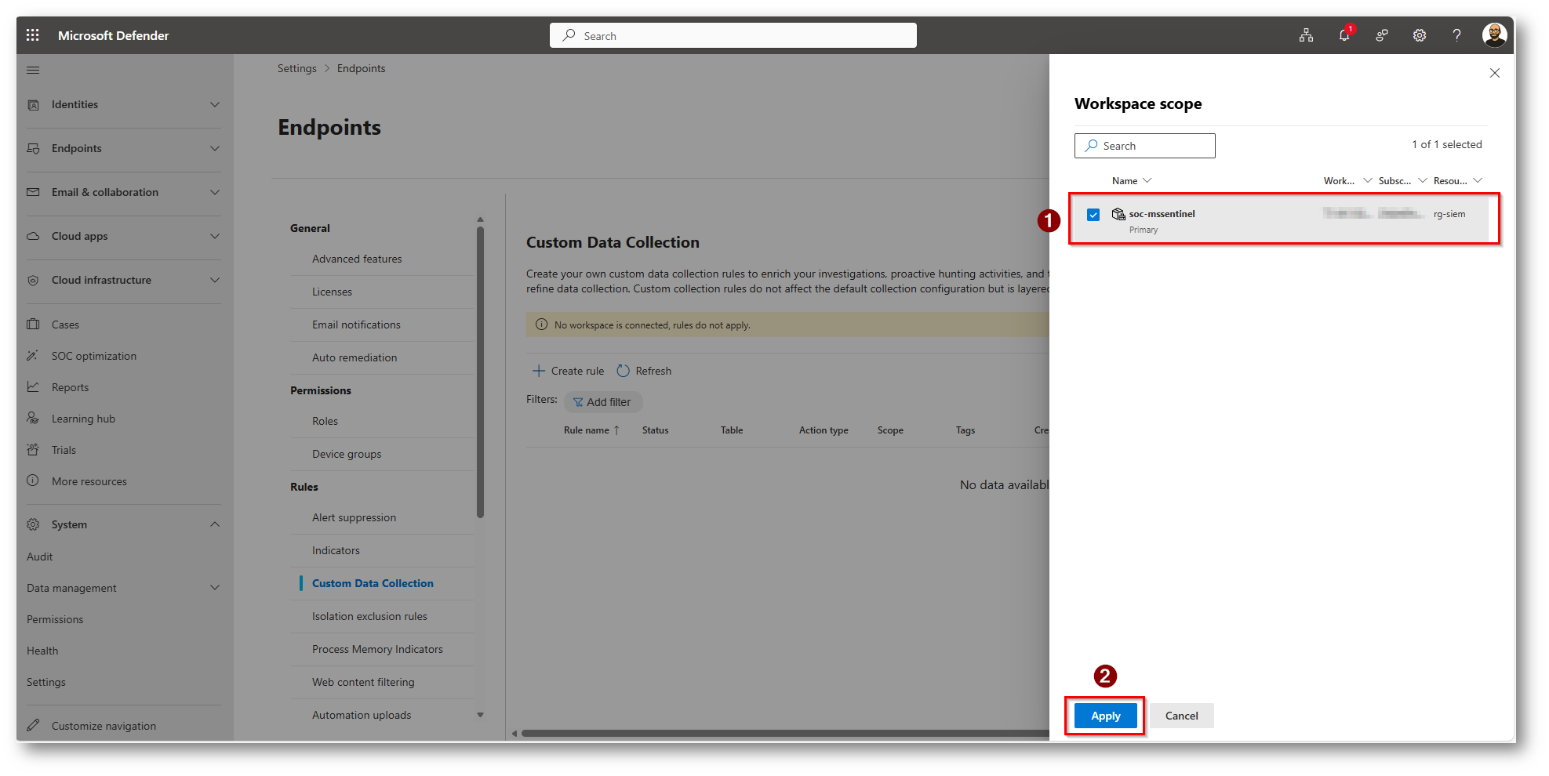Open SOC optimization in the sidebar
The image size is (1549, 776).
coord(93,356)
